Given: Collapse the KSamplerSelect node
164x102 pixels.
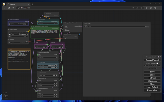Looking at the screenshot, I should click(38, 72).
